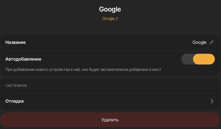The width and height of the screenshot is (221, 129).
Task: Toggle the Автодобавление switch
Action: (198, 59)
